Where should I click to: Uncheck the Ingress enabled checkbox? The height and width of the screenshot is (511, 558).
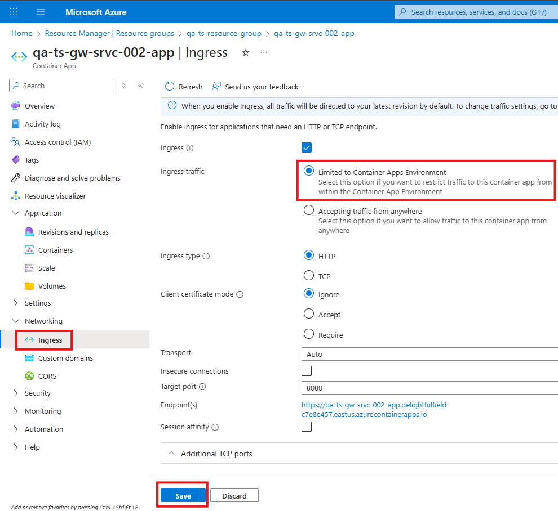[307, 147]
